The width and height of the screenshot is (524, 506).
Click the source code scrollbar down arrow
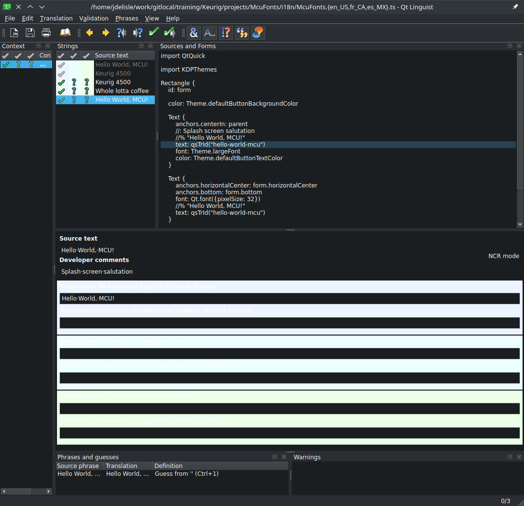520,225
